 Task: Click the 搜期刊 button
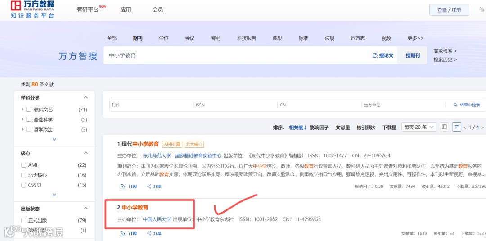[413, 55]
